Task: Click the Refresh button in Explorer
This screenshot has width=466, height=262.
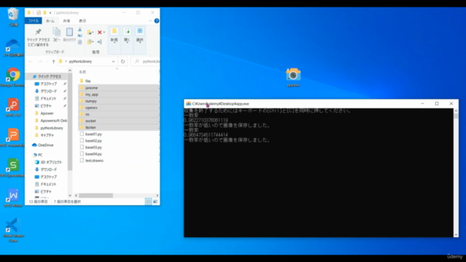Action: pyautogui.click(x=123, y=61)
